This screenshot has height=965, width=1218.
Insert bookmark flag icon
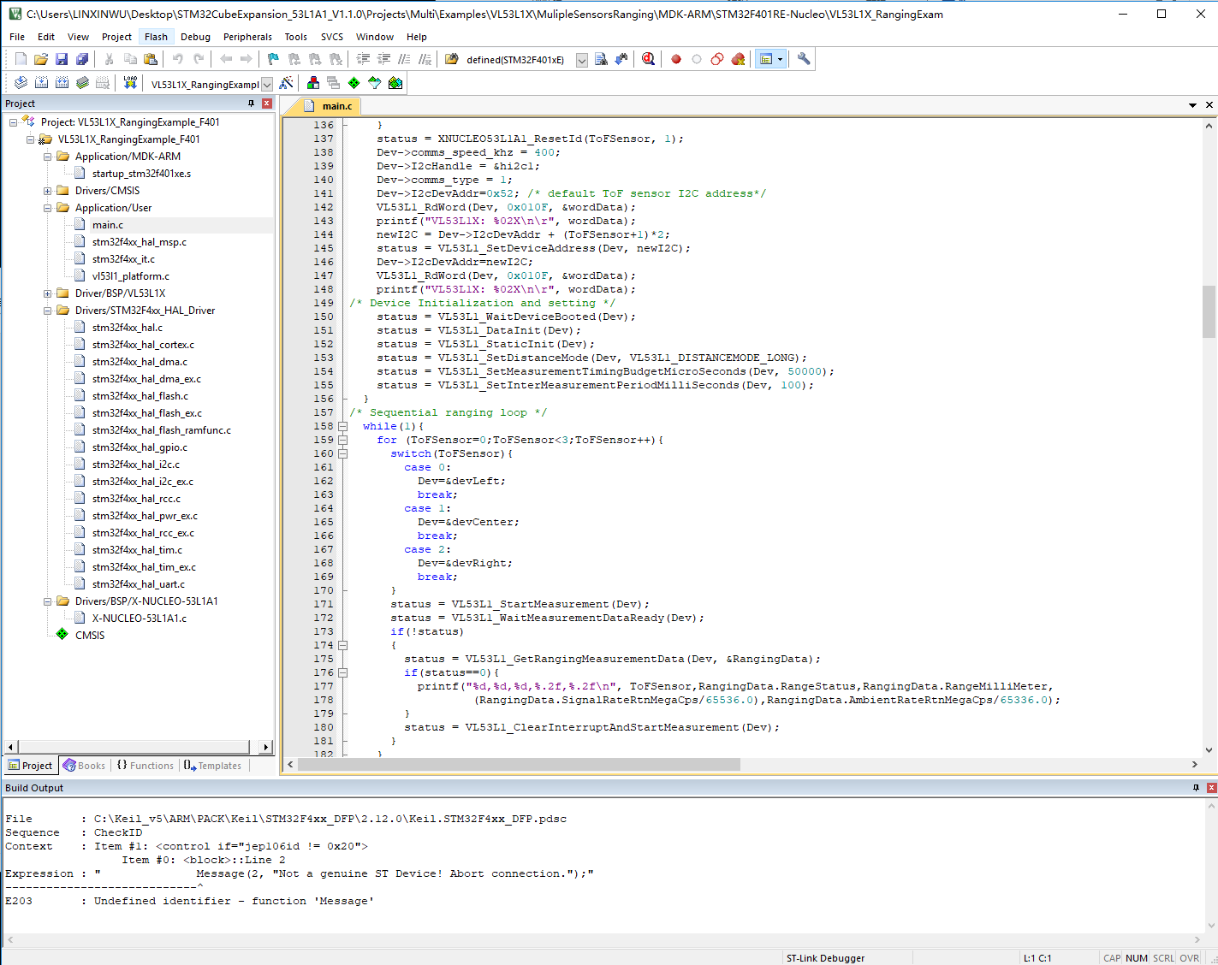[273, 59]
